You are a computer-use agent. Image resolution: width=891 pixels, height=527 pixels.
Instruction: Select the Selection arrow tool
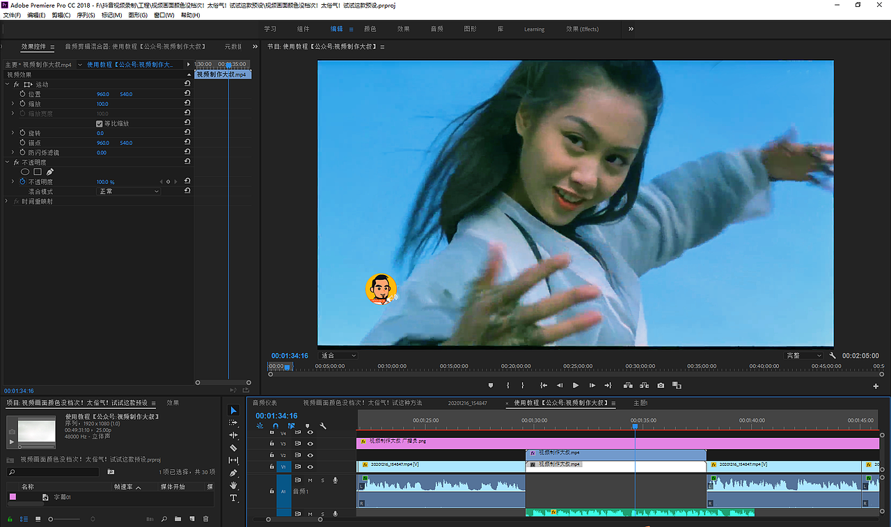233,410
